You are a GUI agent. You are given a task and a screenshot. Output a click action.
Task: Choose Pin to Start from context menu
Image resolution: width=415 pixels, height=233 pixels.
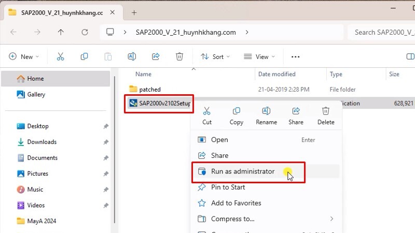tap(228, 187)
